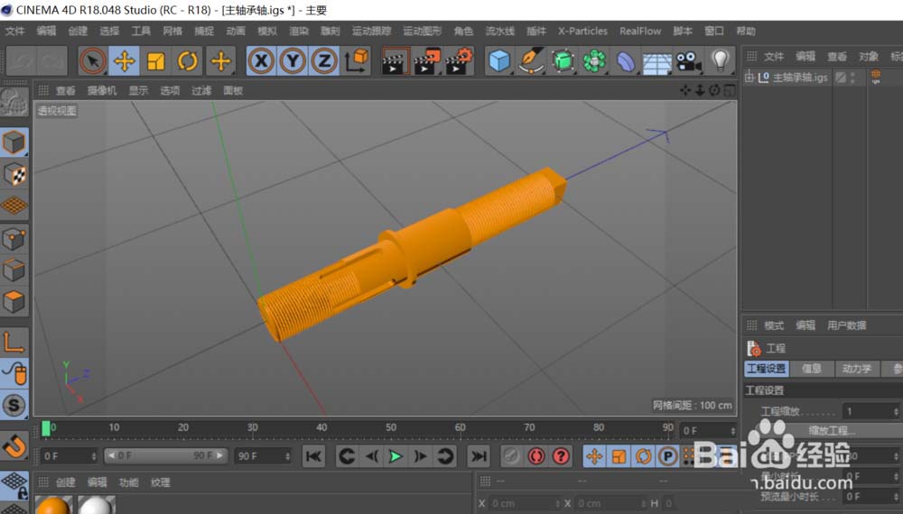The width and height of the screenshot is (903, 514).
Task: Add a camera object
Action: click(688, 61)
